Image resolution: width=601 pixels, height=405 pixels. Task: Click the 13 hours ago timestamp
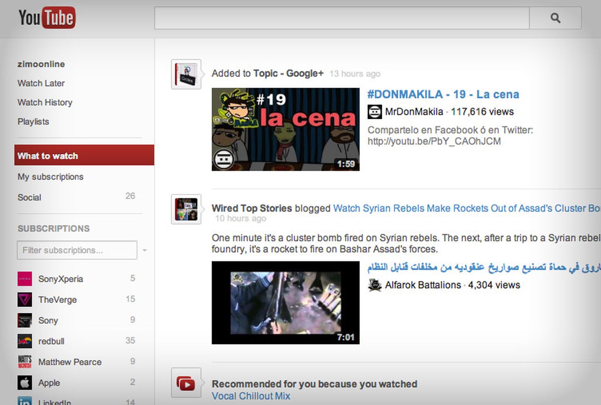pyautogui.click(x=355, y=74)
